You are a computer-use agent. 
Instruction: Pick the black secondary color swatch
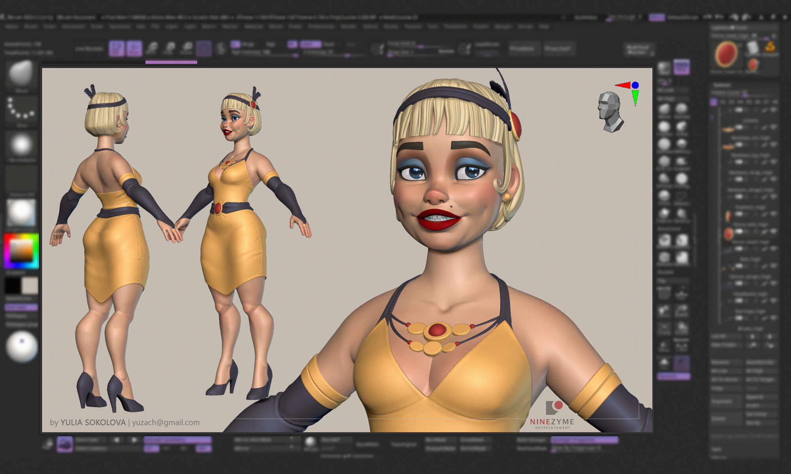13,285
